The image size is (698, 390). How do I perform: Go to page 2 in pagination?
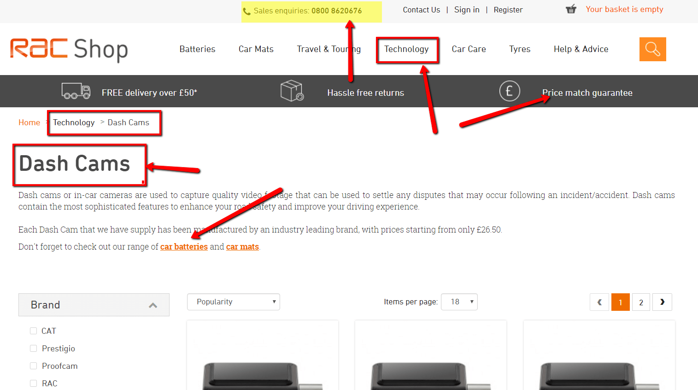tap(641, 302)
